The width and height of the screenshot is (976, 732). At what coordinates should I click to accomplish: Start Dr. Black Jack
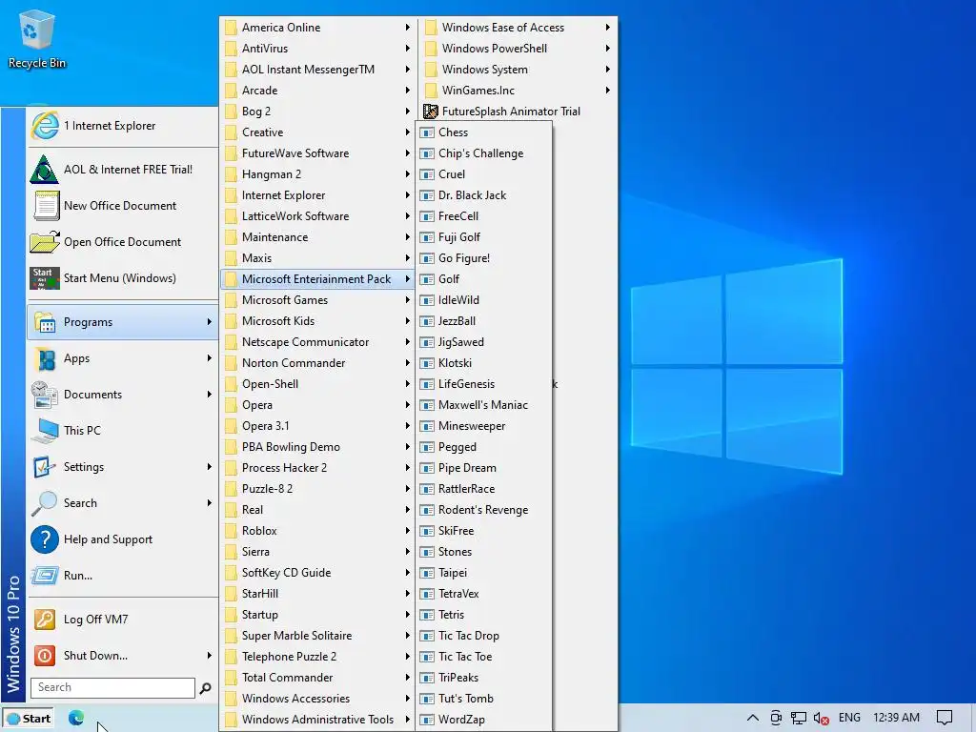pyautogui.click(x=484, y=195)
